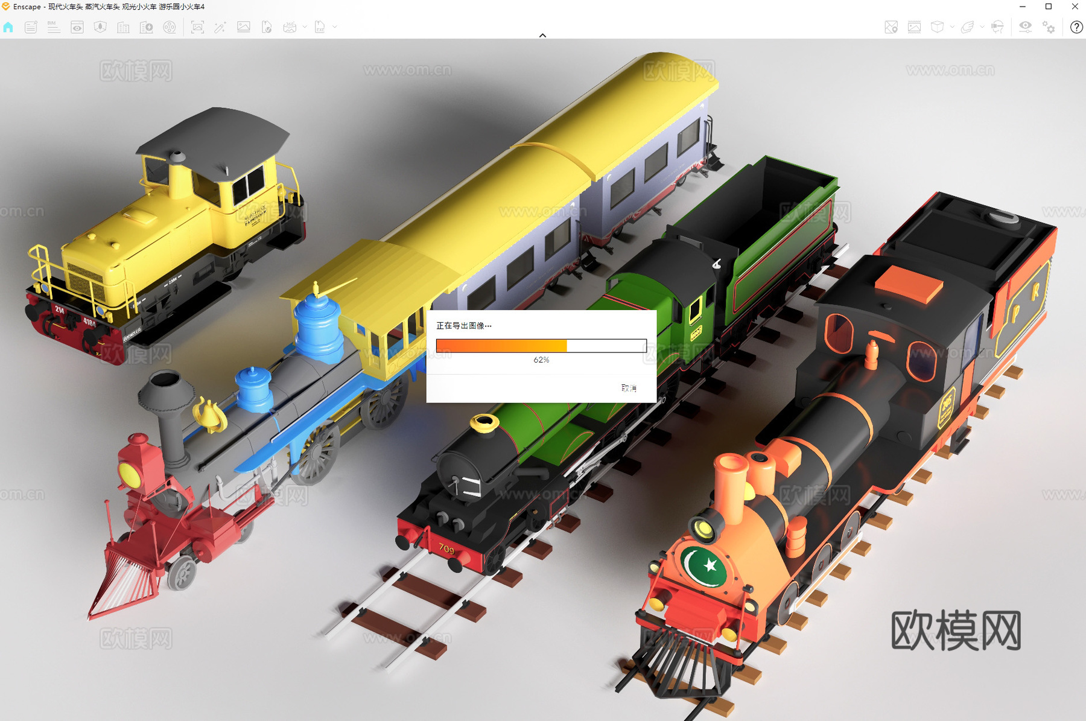This screenshot has width=1086, height=721.
Task: Click the wing fly mode icon
Action: click(967, 27)
